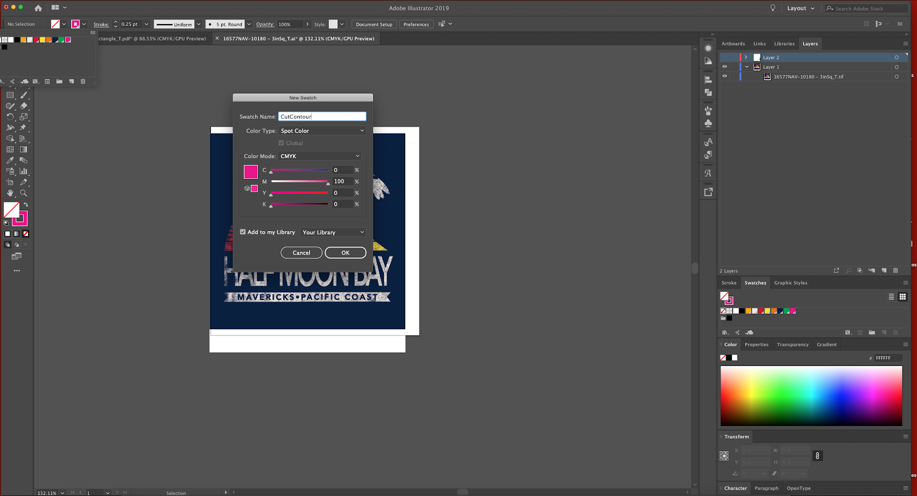
Task: Open stroke weight dropdown arrow
Action: click(146, 24)
